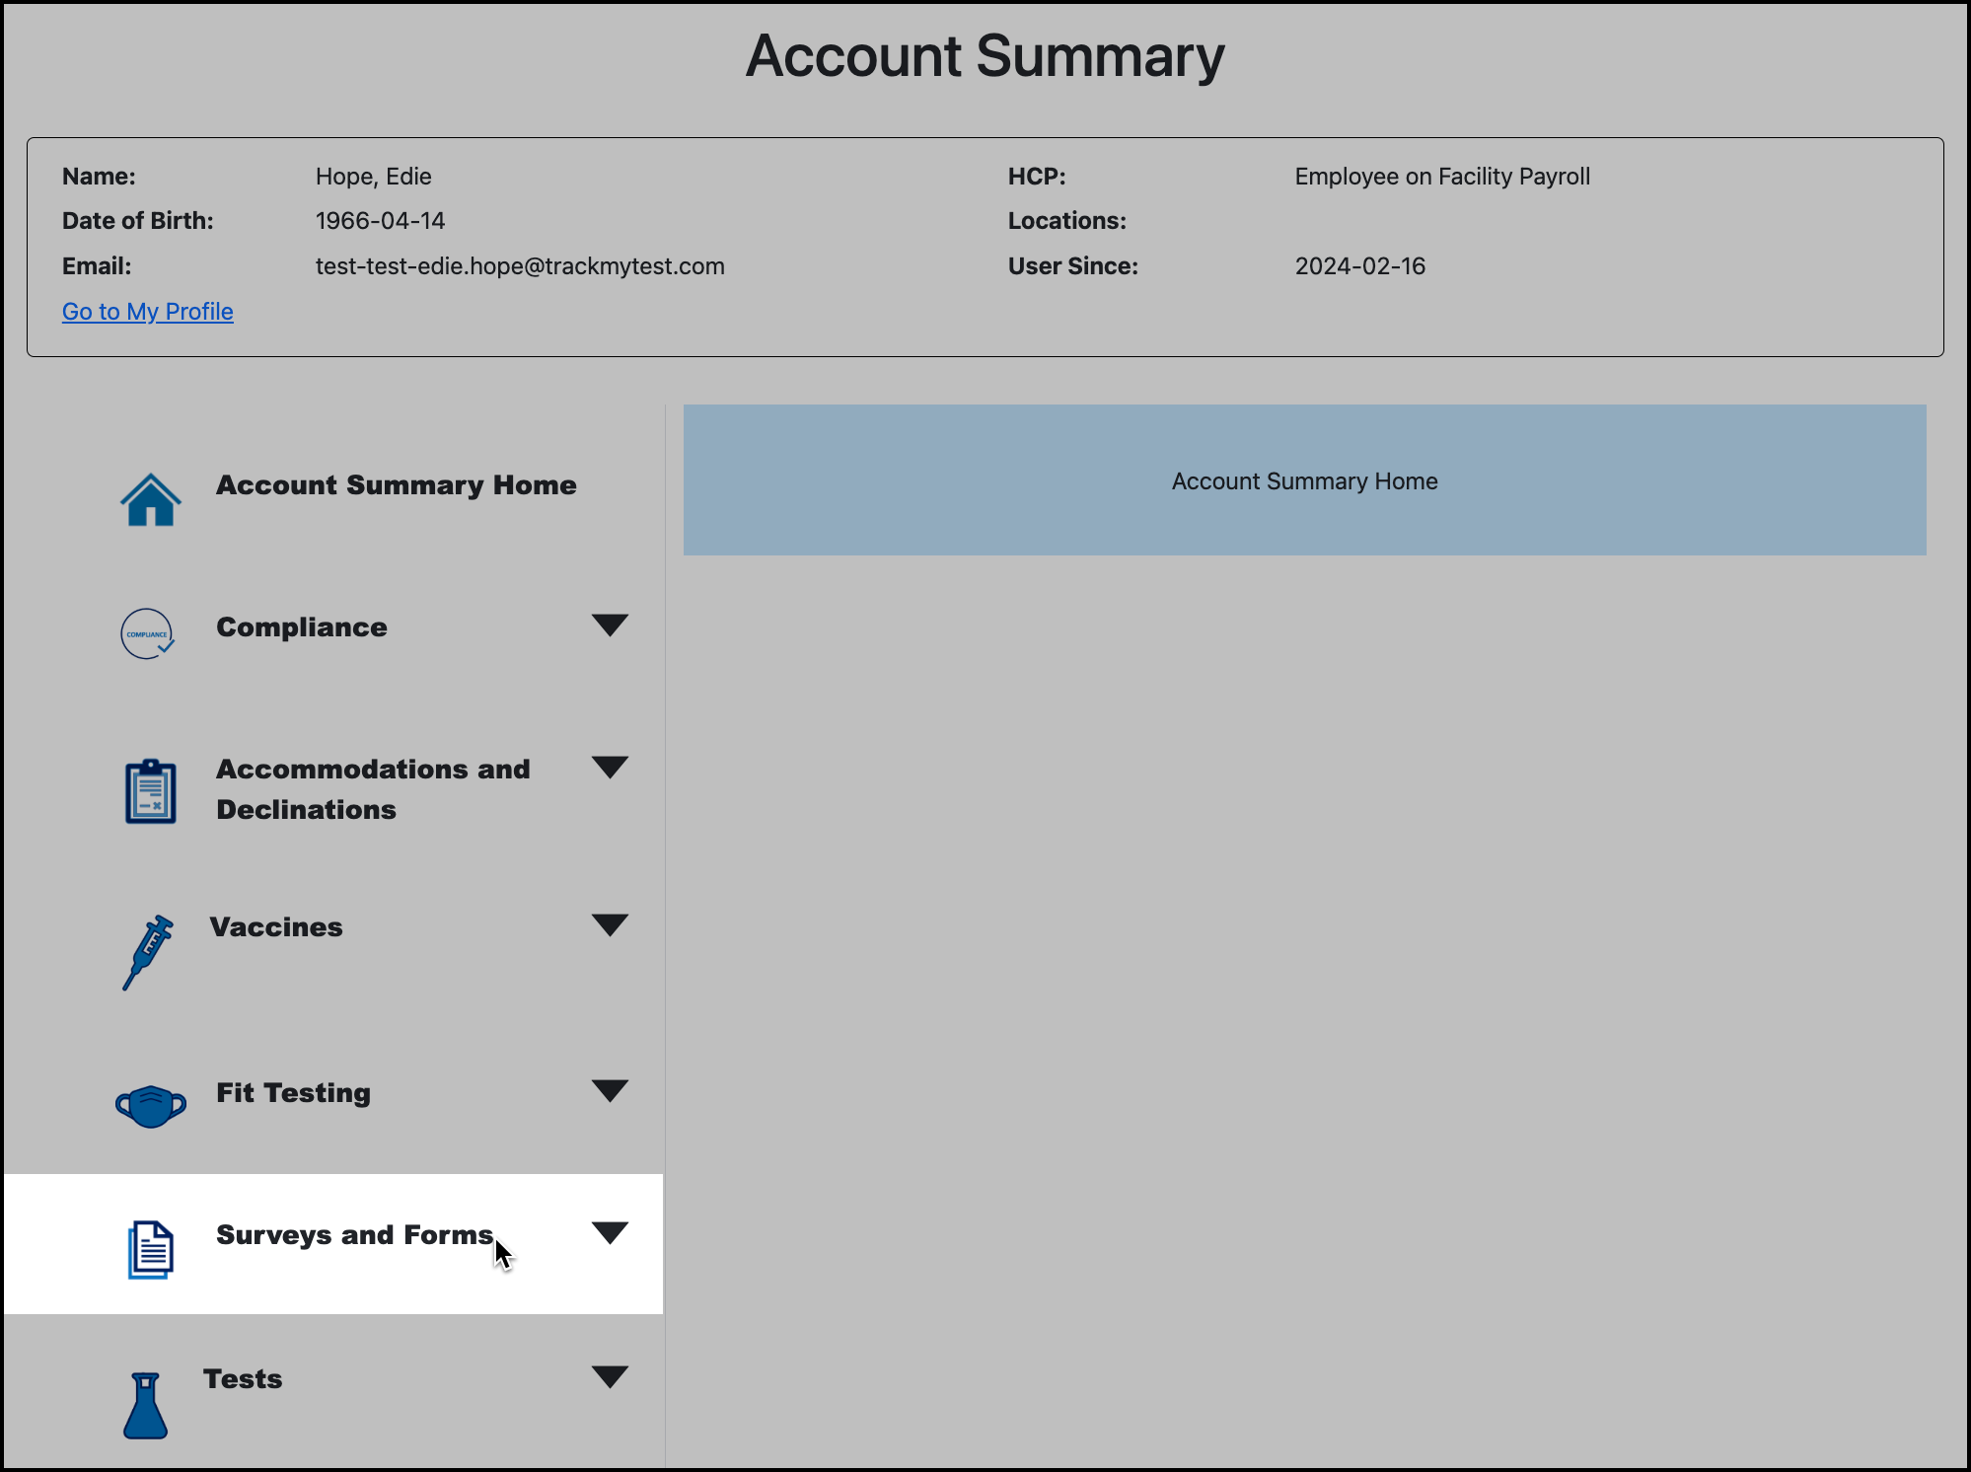This screenshot has height=1472, width=1971.
Task: Select the Compliance badge icon
Action: point(147,633)
